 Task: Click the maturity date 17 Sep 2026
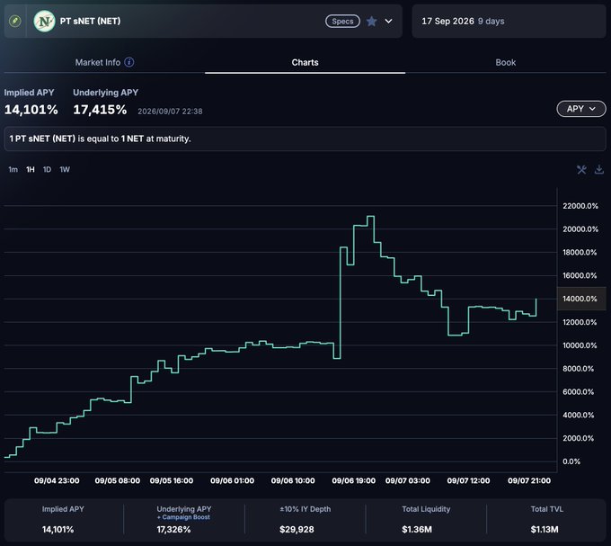coord(447,21)
